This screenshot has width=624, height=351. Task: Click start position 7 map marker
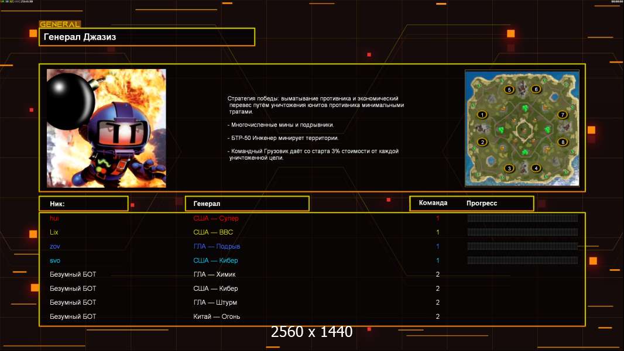(x=563, y=115)
